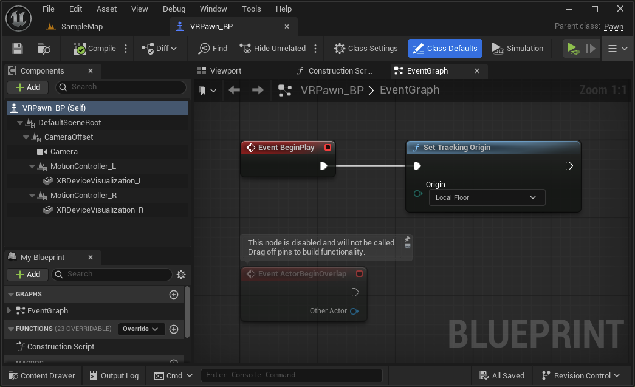This screenshot has width=635, height=387.
Task: Open the Debug menu
Action: (x=174, y=9)
